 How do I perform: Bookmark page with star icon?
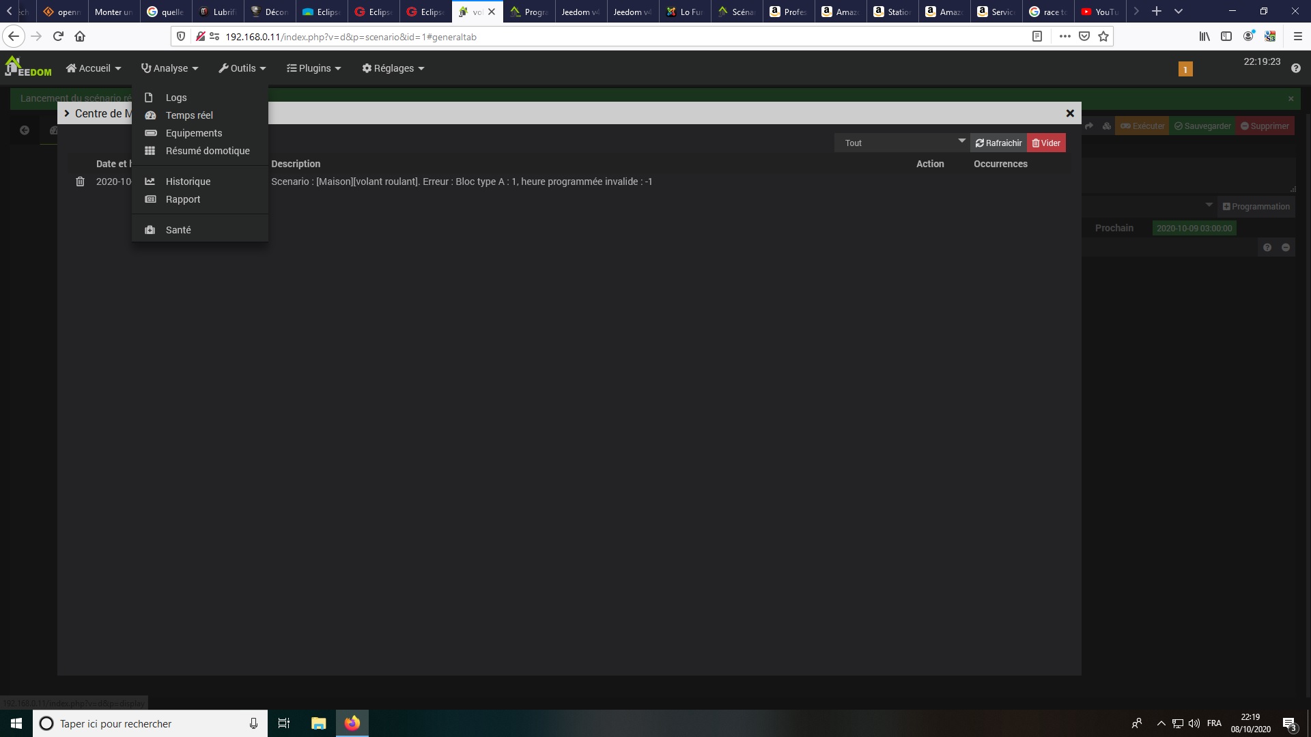point(1103,36)
